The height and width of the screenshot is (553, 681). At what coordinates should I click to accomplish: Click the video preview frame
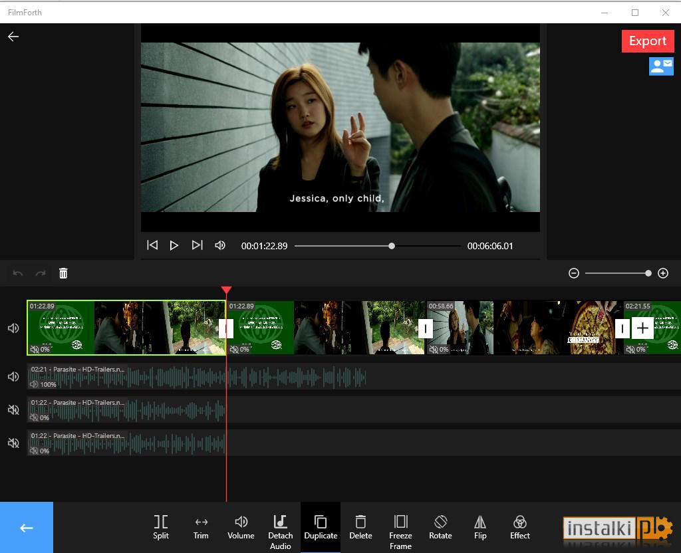click(340, 127)
